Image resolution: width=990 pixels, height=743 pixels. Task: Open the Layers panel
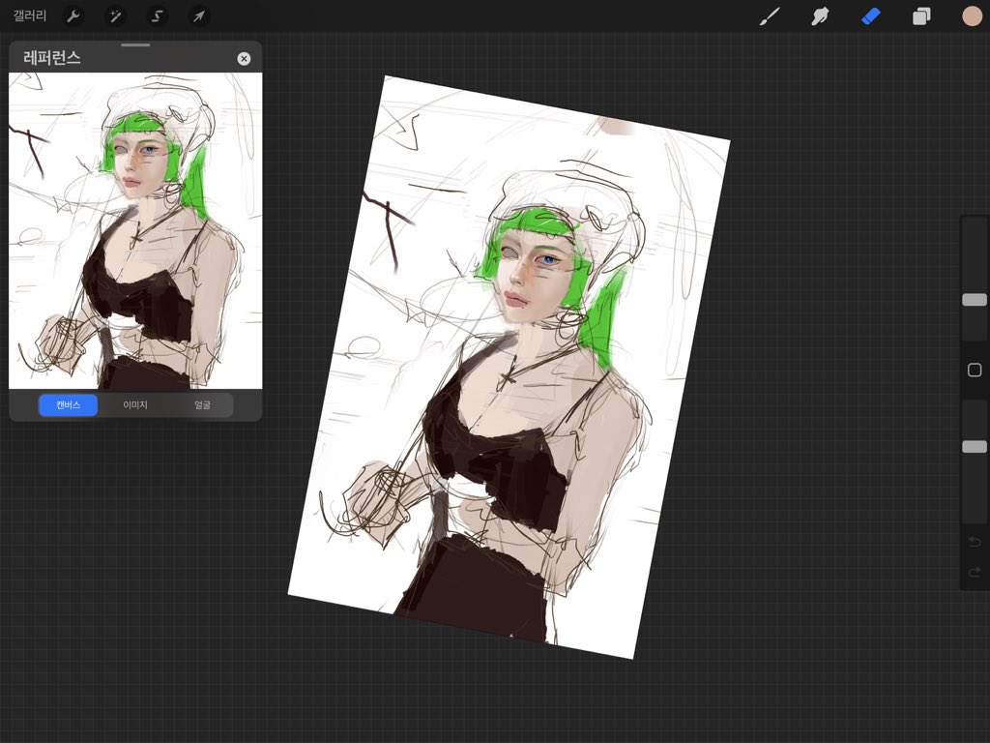click(x=921, y=16)
